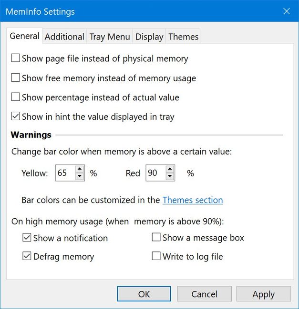Check Show free memory instead of usage
Viewport: 299px width, 309px height.
pos(16,78)
